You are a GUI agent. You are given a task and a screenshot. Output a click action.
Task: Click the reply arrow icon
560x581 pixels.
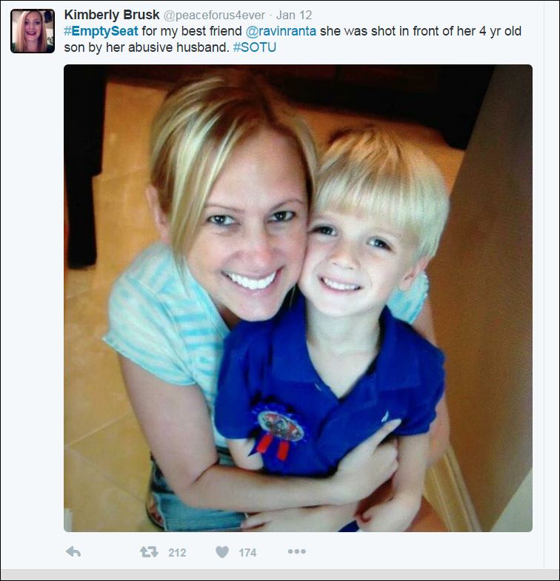tap(73, 552)
